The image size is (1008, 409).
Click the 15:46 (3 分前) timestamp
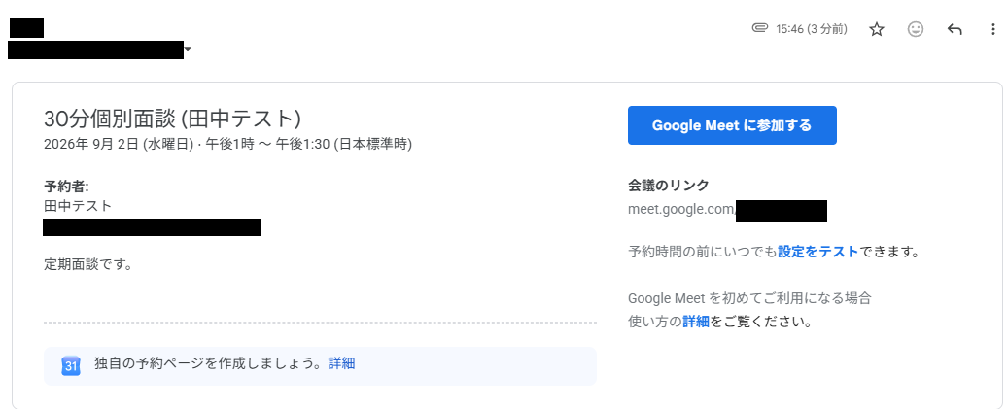(812, 29)
